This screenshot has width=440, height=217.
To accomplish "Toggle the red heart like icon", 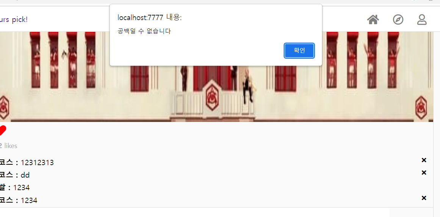I will [2, 130].
